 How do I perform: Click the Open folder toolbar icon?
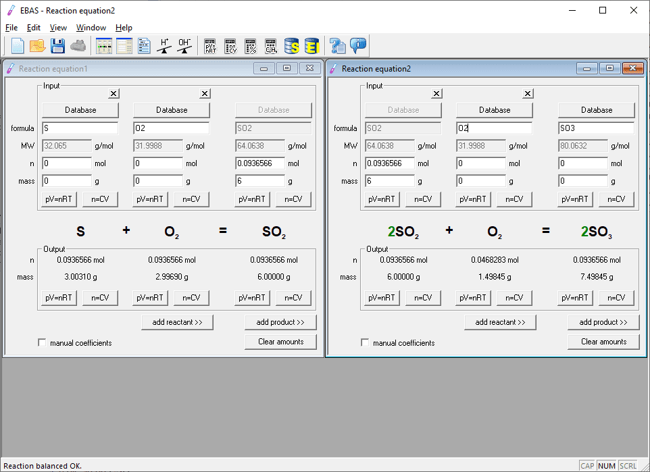tap(38, 46)
